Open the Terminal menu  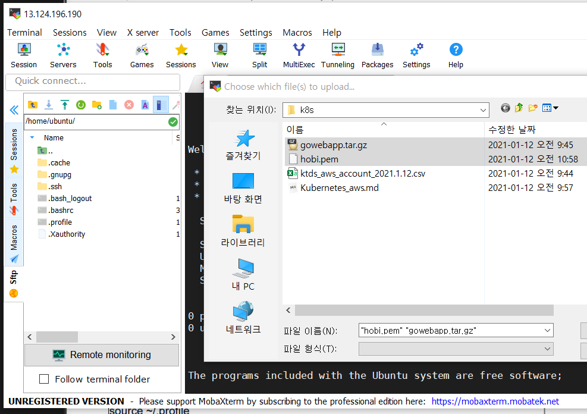(25, 33)
